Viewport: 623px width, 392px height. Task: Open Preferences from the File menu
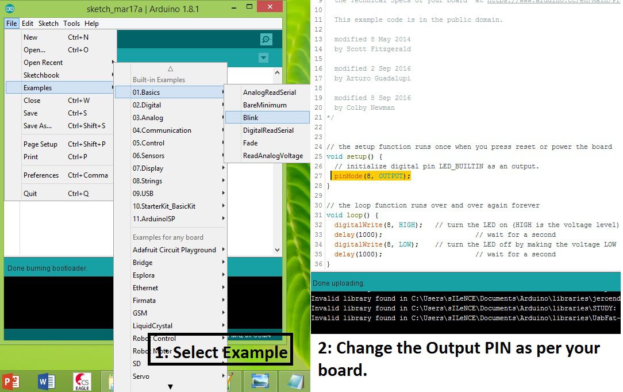61,175
